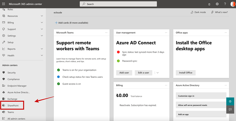Screen dimensions: 236x121
Task: Click the Add user button
Action: coord(124,73)
